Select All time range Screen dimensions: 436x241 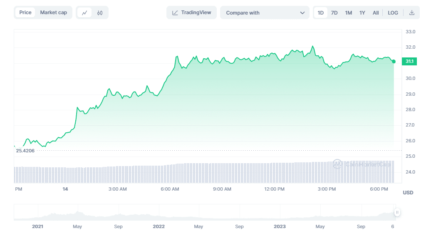(376, 13)
